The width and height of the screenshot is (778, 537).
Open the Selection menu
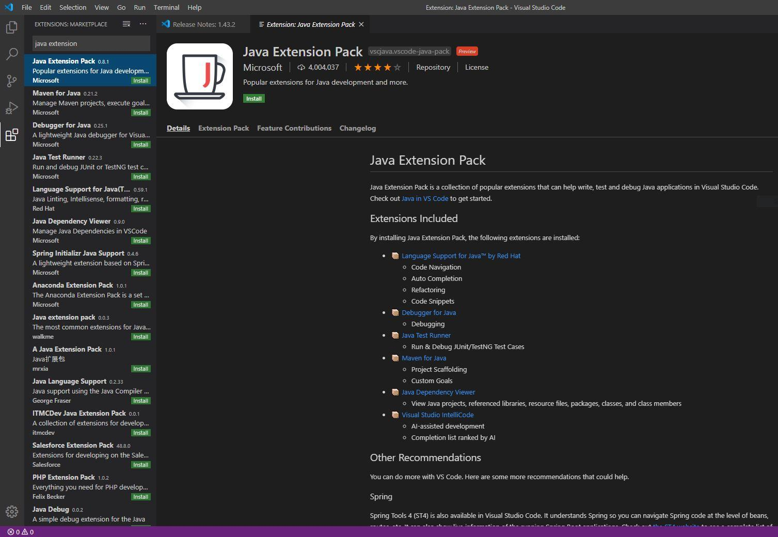click(73, 7)
